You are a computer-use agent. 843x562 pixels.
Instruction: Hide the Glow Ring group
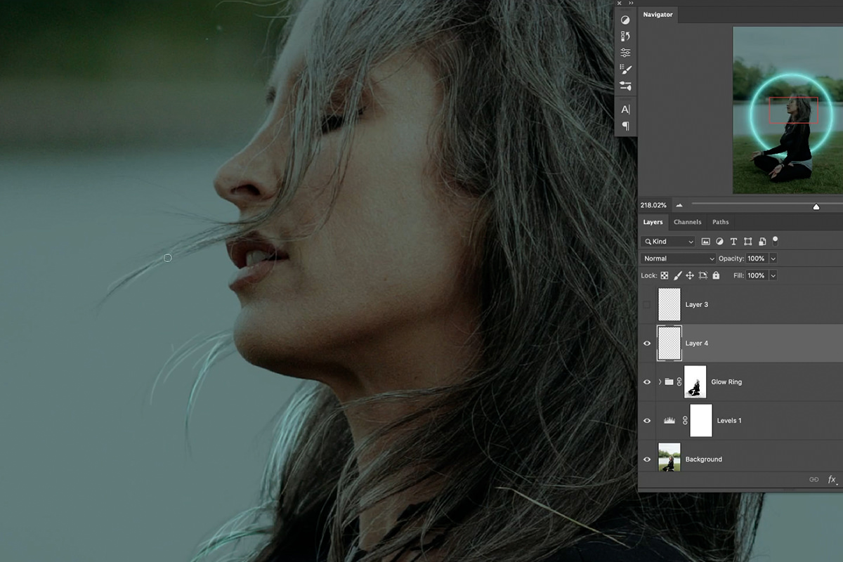click(x=647, y=381)
